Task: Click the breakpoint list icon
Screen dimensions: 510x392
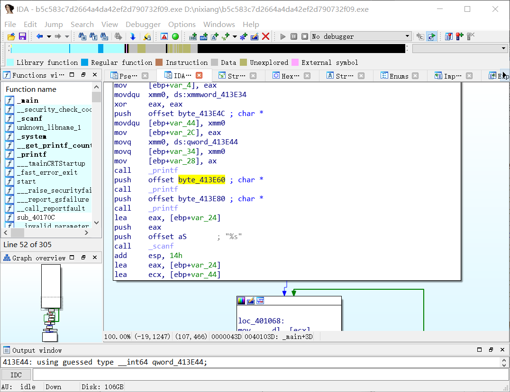Action: (448, 36)
